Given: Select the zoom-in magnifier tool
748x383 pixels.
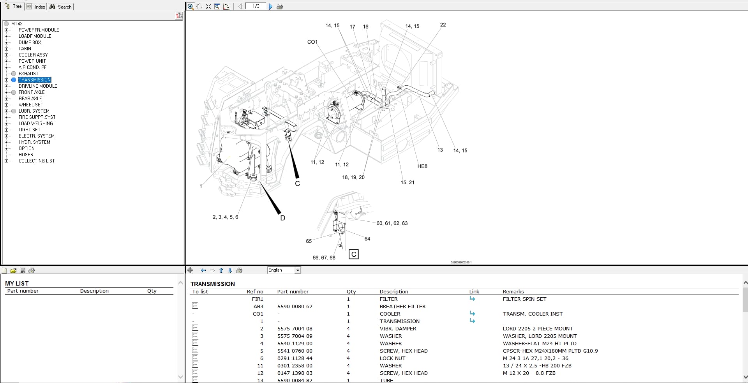Looking at the screenshot, I should point(191,7).
